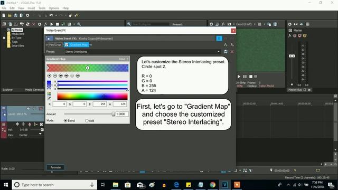Expand the By Type tree node
This screenshot has height=190, width=338.
click(4, 38)
